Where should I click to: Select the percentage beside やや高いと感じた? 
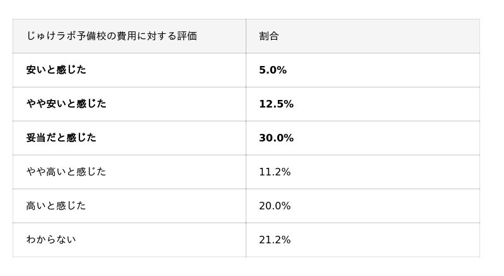pyautogui.click(x=275, y=172)
